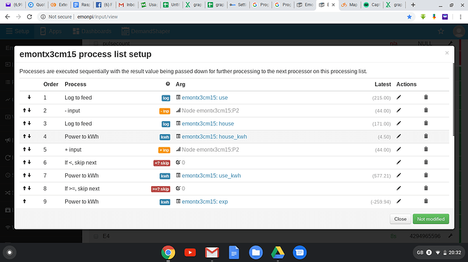Click the address bar URL emonpi/input/view
Screen dimensions: 468x262
[x=97, y=17]
